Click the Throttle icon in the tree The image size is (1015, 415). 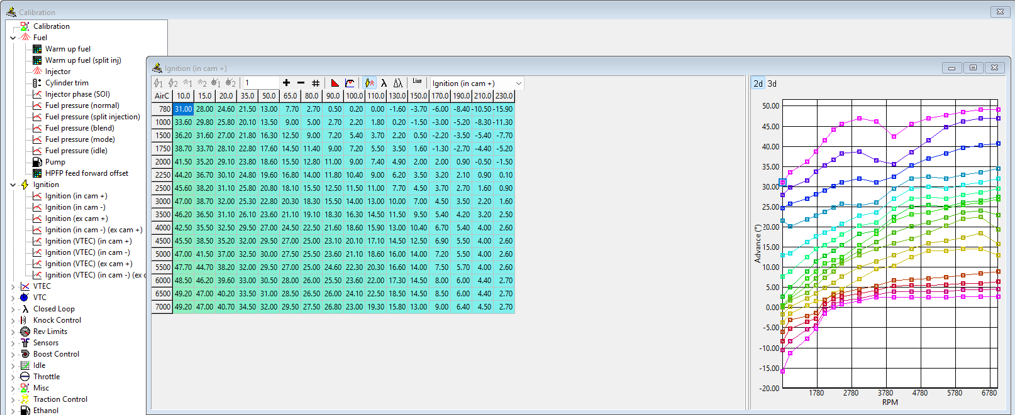[x=25, y=377]
